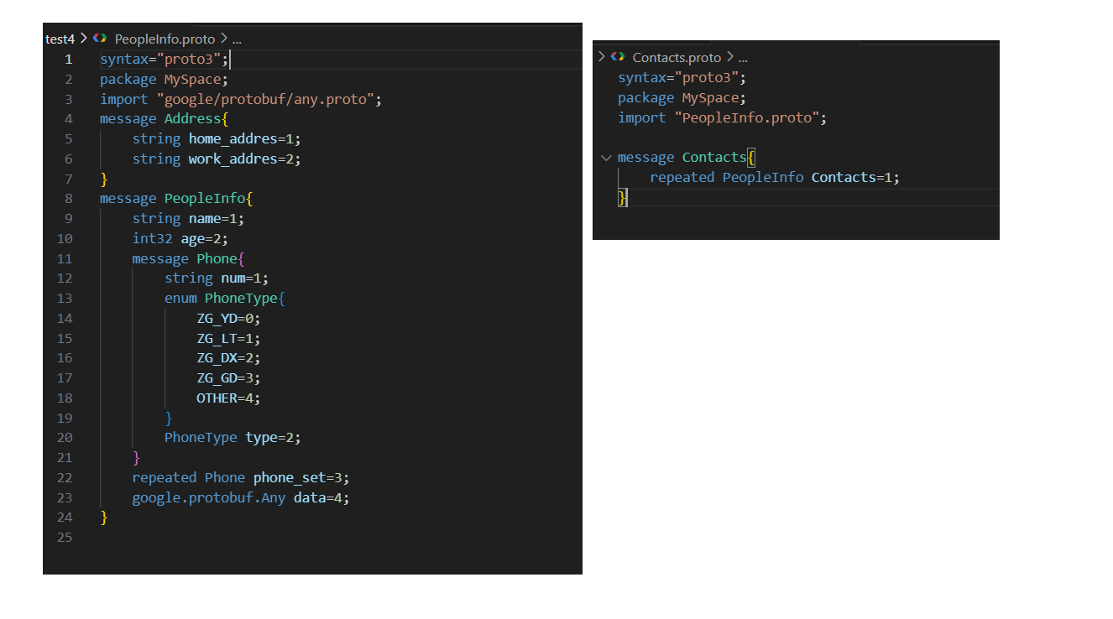The width and height of the screenshot is (1113, 619).
Task: Click line number 8 in the gutter
Action: (x=68, y=199)
